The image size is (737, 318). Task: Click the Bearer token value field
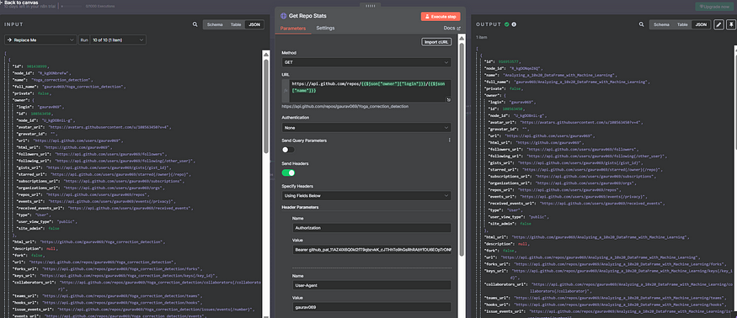[371, 250]
